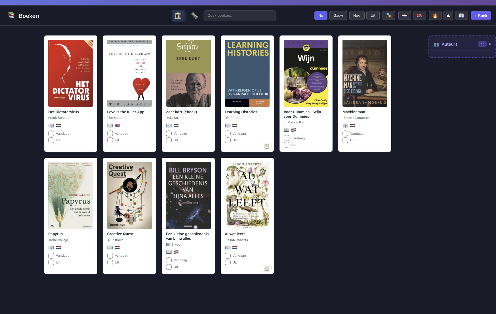Switch to the Gauw filter

coord(338,16)
